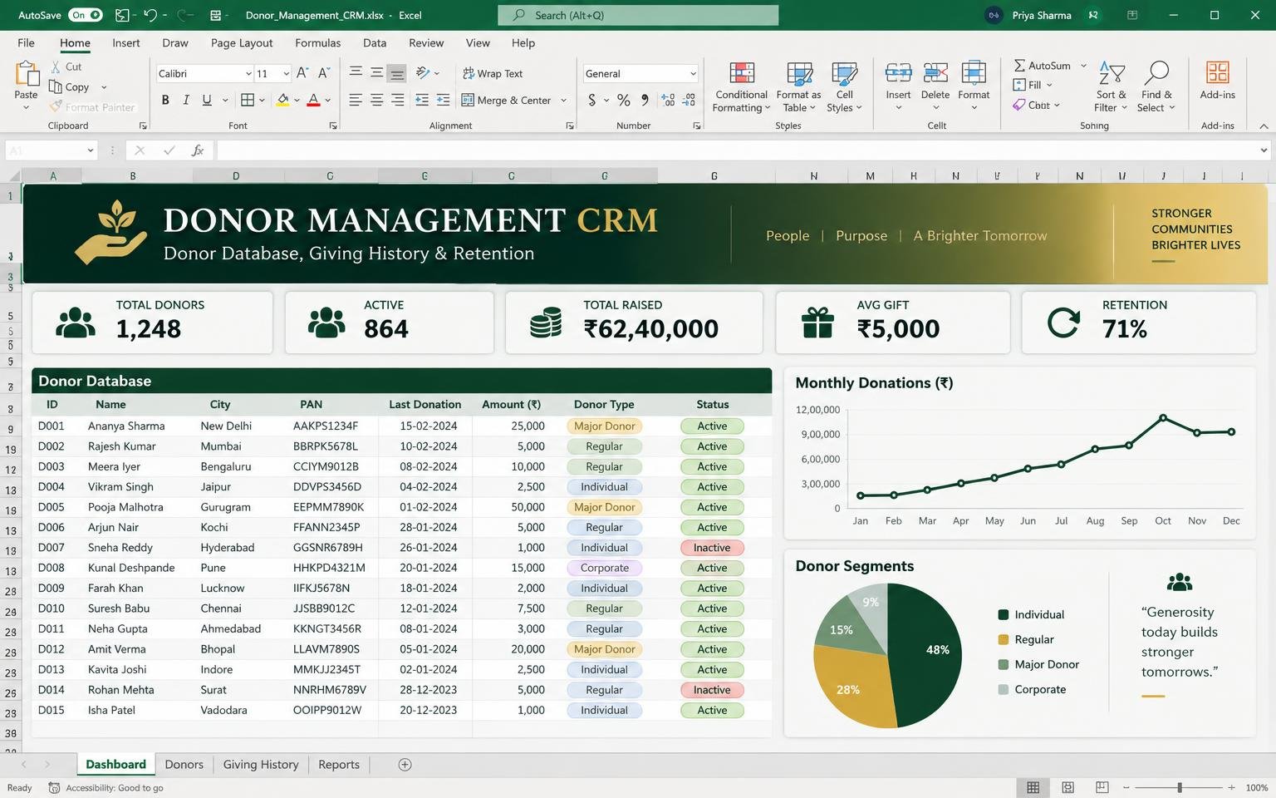Open the Calibri font name dropdown

(x=248, y=74)
